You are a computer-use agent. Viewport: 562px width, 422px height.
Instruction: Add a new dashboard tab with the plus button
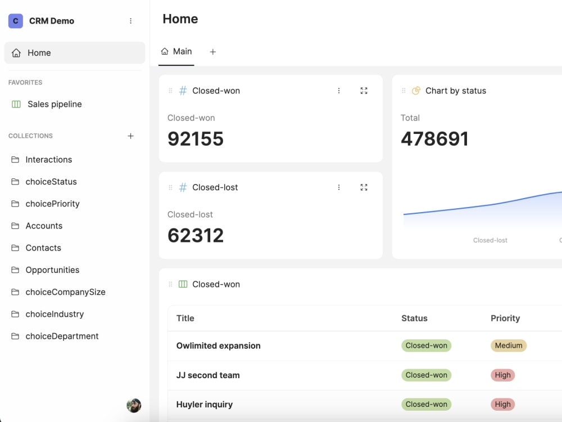point(212,51)
